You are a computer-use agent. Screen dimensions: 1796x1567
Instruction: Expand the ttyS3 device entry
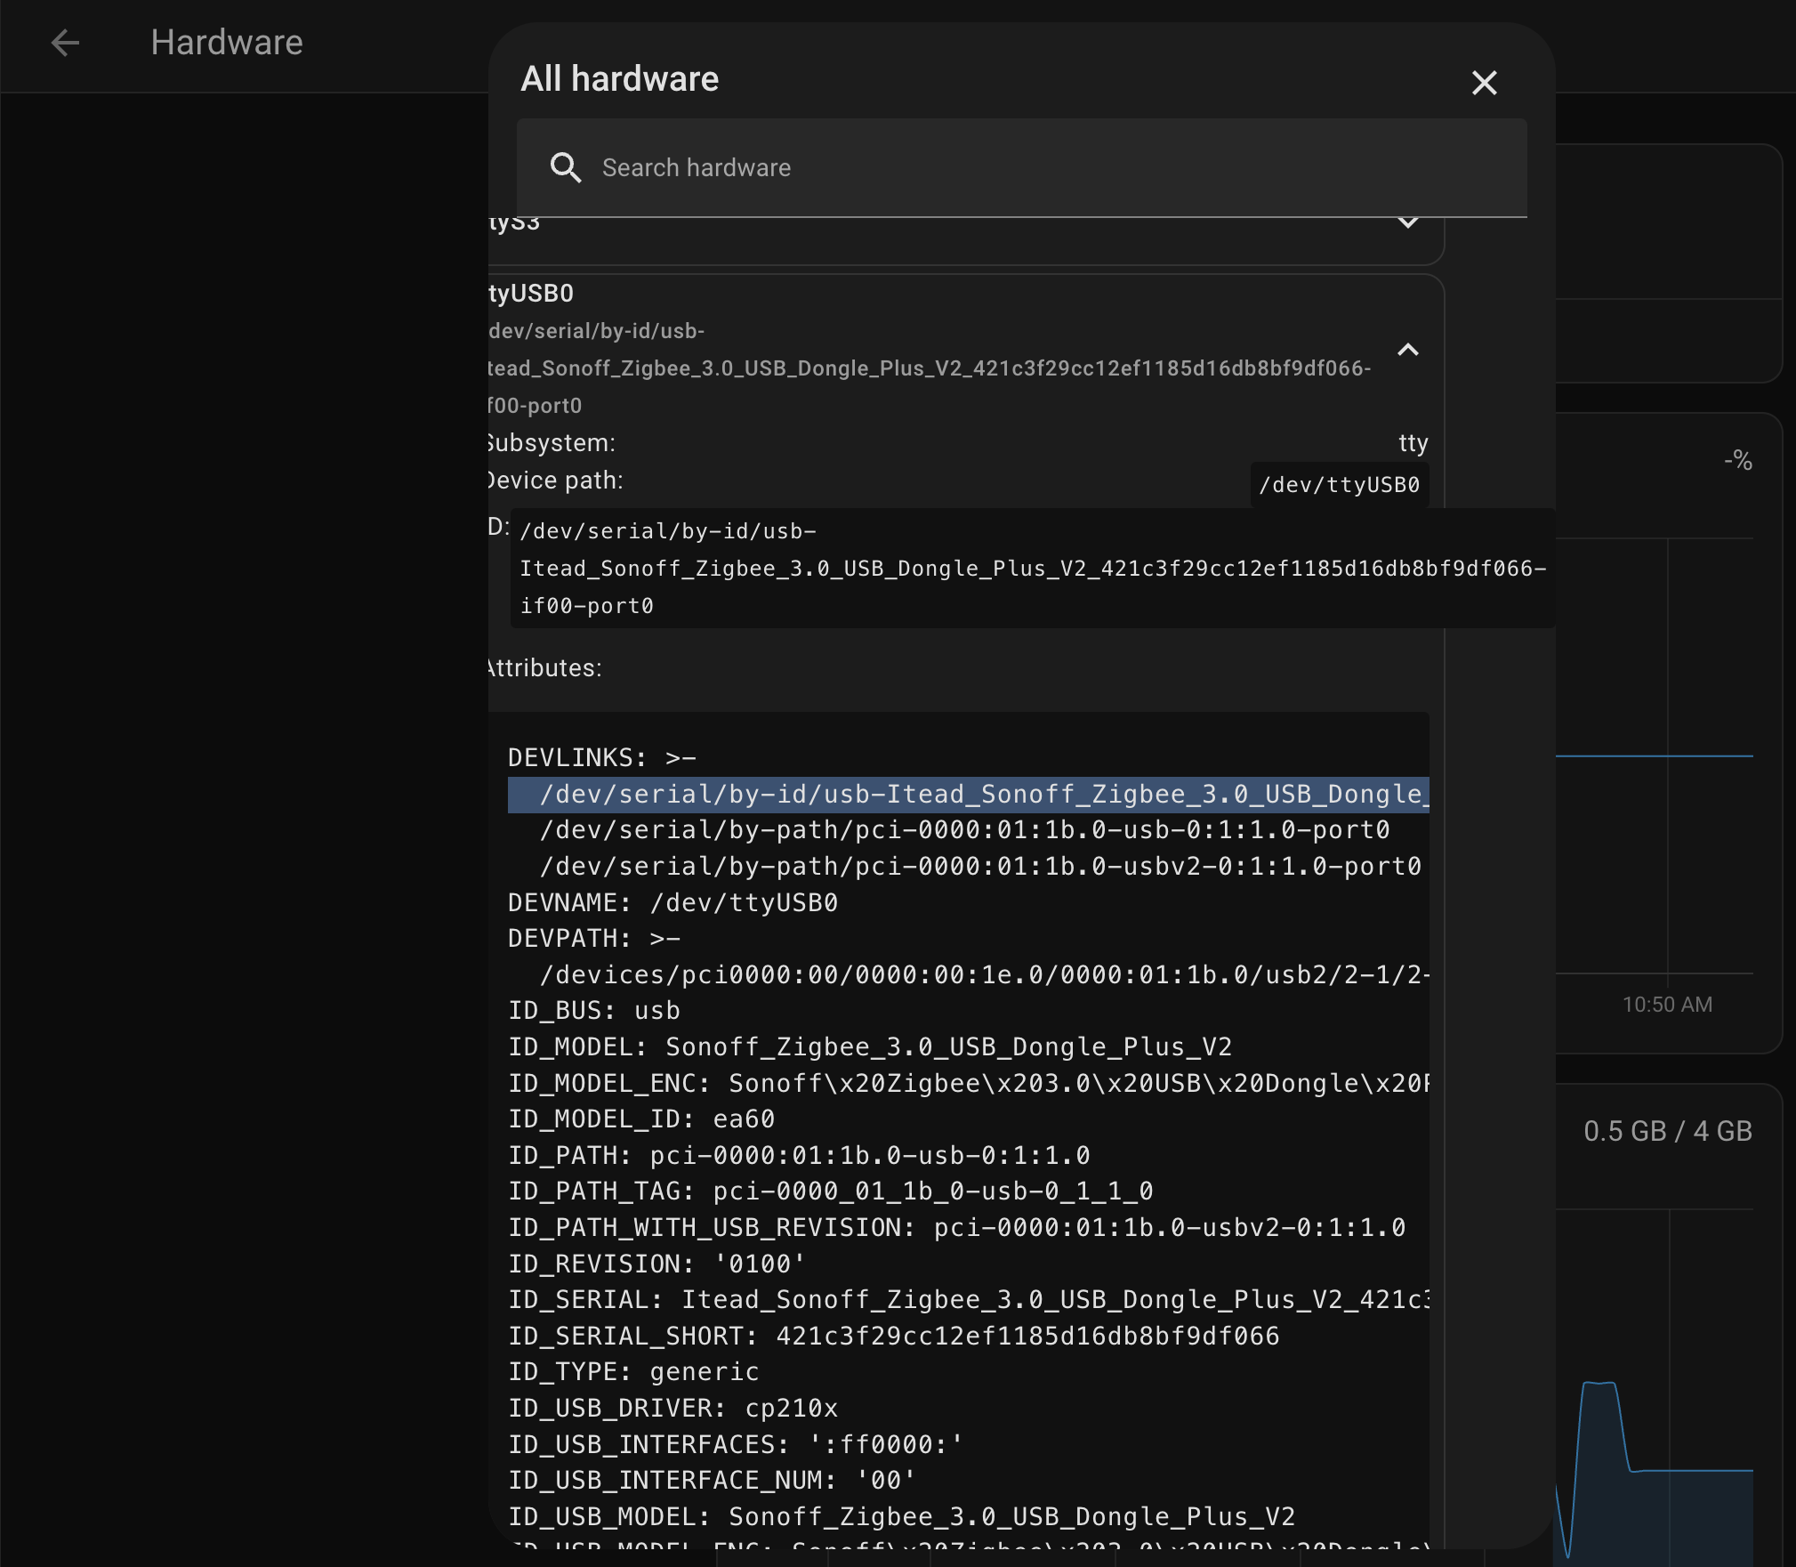(x=1408, y=224)
